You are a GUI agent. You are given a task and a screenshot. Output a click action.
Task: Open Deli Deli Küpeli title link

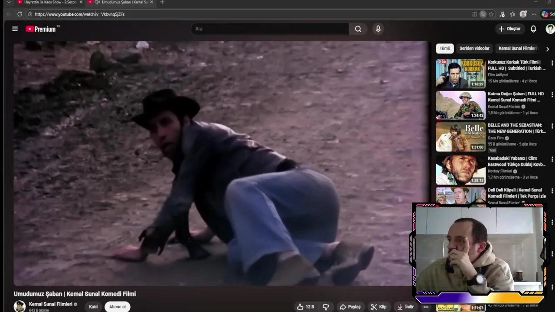(516, 193)
